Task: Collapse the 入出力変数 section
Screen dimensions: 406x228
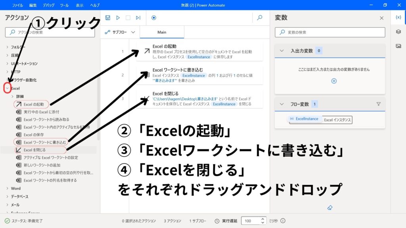Action: pos(282,51)
